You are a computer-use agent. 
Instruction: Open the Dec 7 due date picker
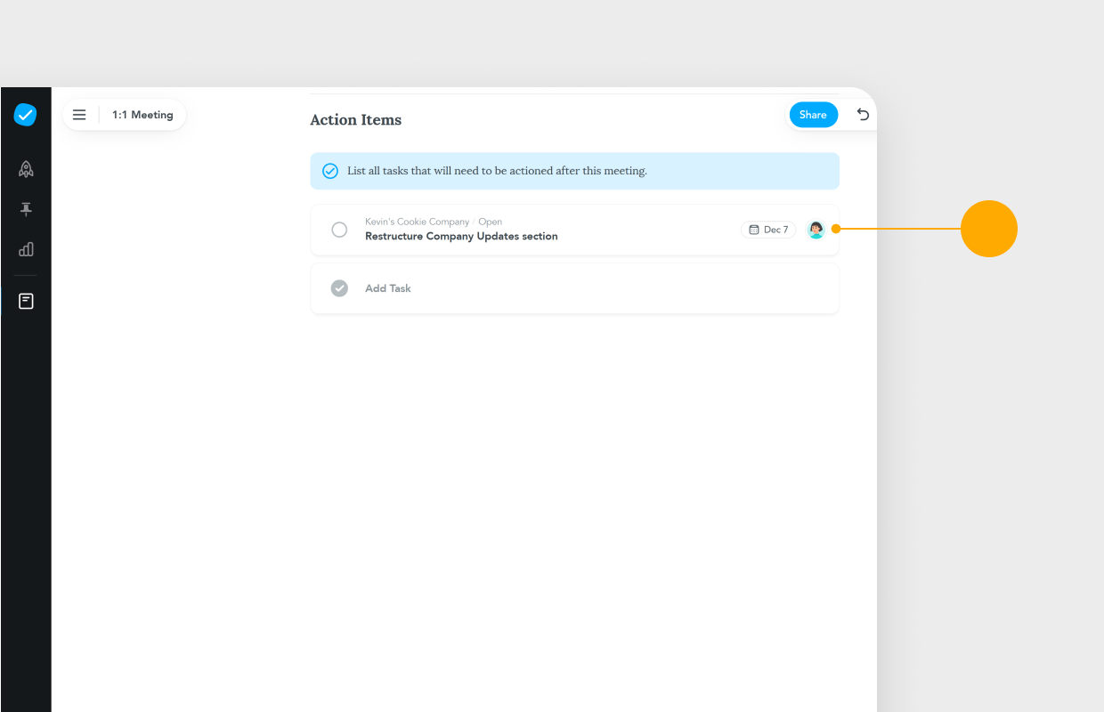tap(767, 229)
